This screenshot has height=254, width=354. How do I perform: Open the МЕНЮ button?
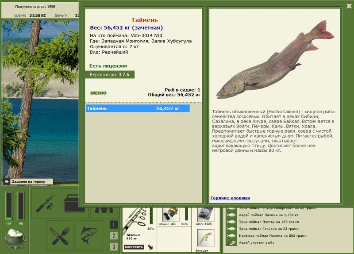(98, 93)
